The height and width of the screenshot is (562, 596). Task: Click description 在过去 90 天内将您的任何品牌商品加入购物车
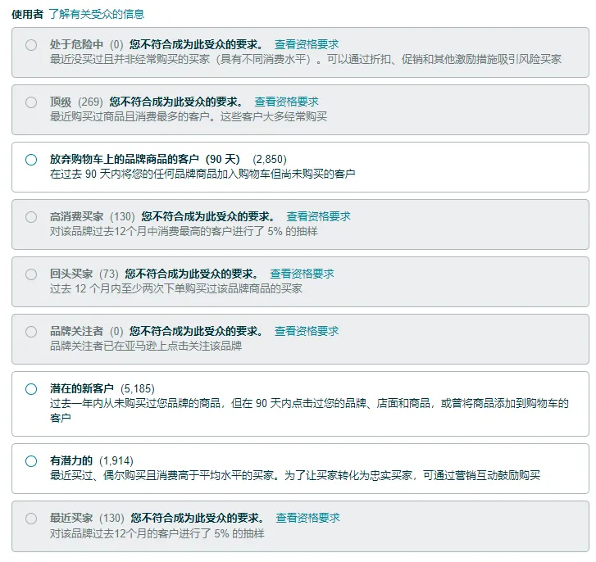(x=202, y=174)
